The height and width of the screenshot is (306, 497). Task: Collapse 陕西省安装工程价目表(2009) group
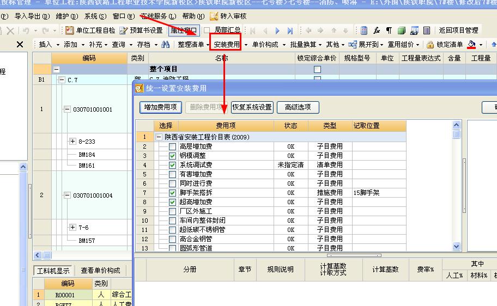point(159,137)
